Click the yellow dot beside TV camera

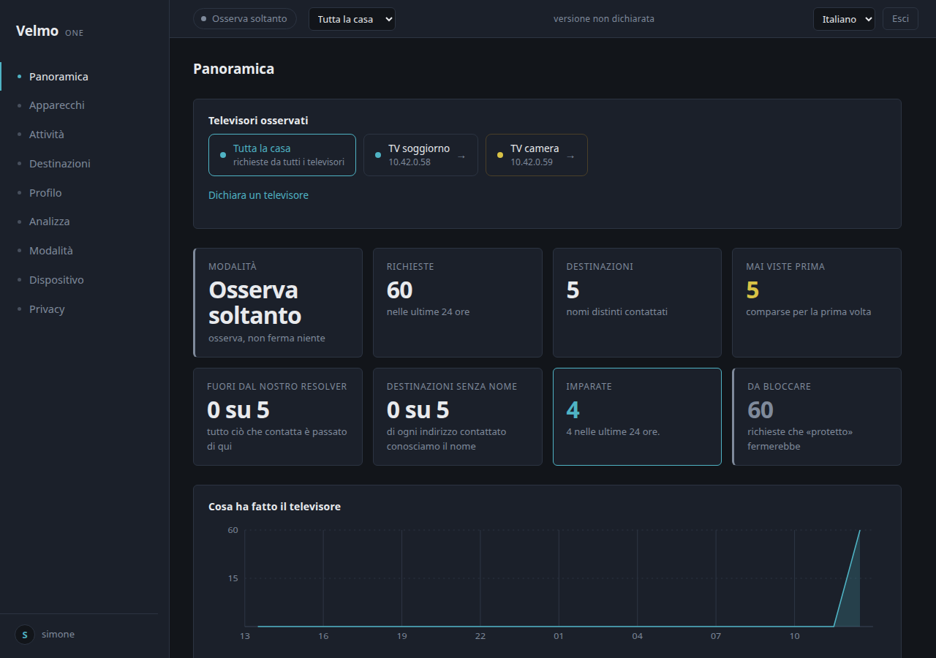[499, 155]
